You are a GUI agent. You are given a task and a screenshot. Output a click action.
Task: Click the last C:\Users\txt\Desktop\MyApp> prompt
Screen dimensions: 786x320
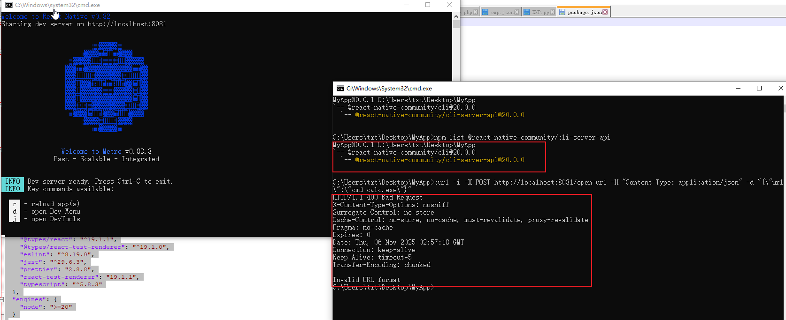coord(383,287)
